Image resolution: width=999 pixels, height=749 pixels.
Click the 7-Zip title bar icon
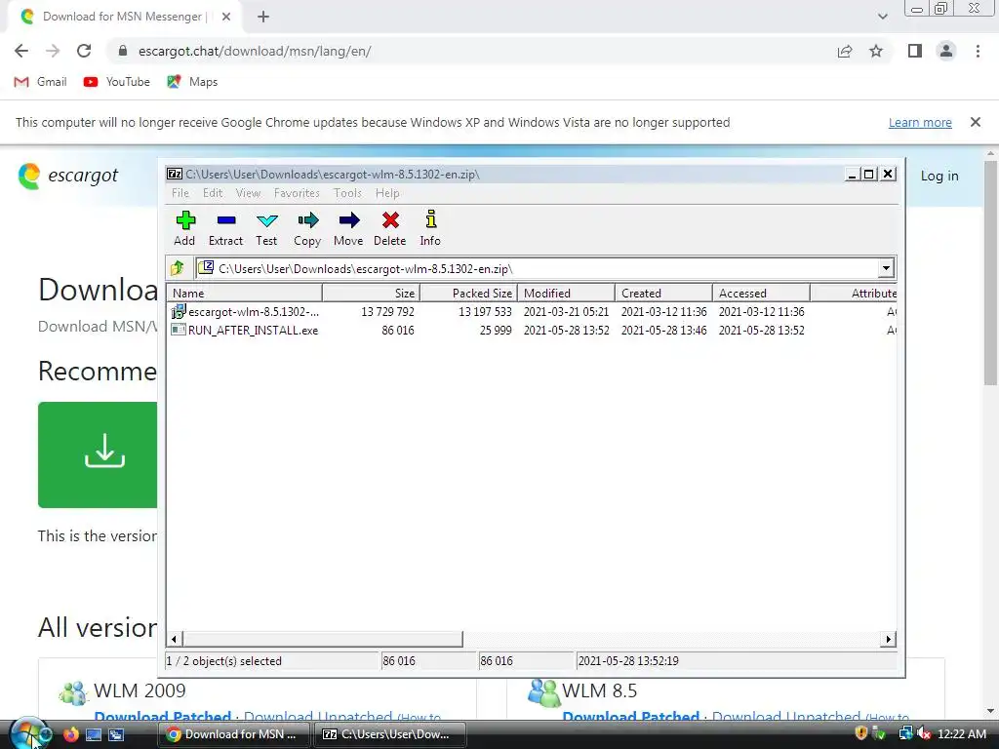(175, 174)
